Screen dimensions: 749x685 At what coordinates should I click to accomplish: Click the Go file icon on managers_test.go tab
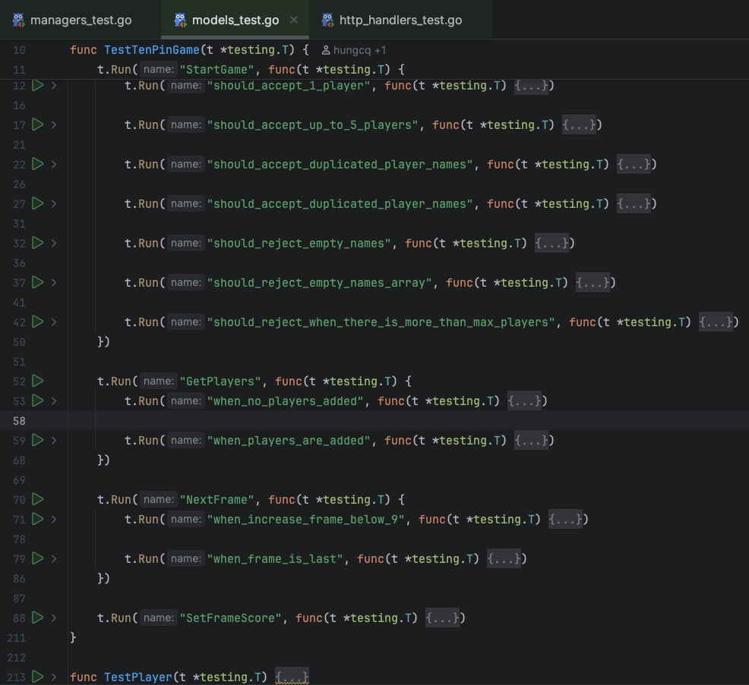[19, 20]
